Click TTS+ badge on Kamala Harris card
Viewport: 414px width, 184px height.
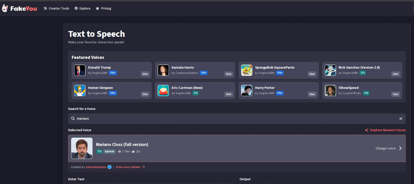click(x=204, y=73)
